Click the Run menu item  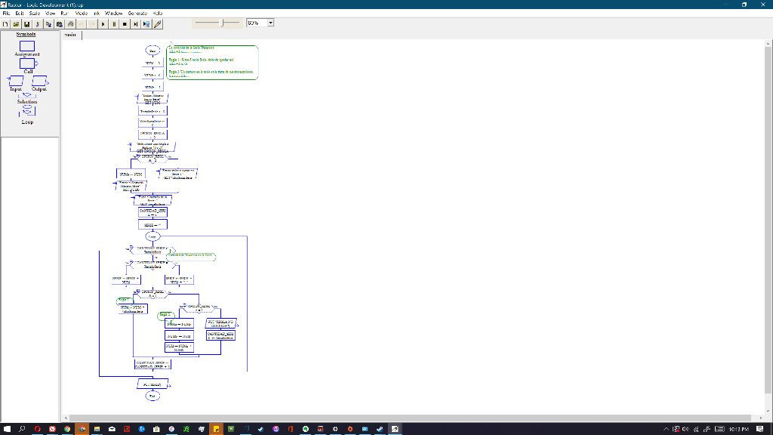click(63, 13)
